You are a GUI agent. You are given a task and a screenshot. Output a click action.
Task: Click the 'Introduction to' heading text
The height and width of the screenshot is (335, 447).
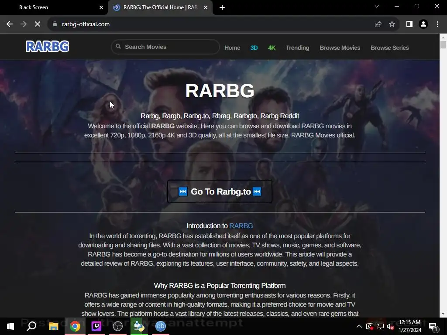click(x=207, y=226)
